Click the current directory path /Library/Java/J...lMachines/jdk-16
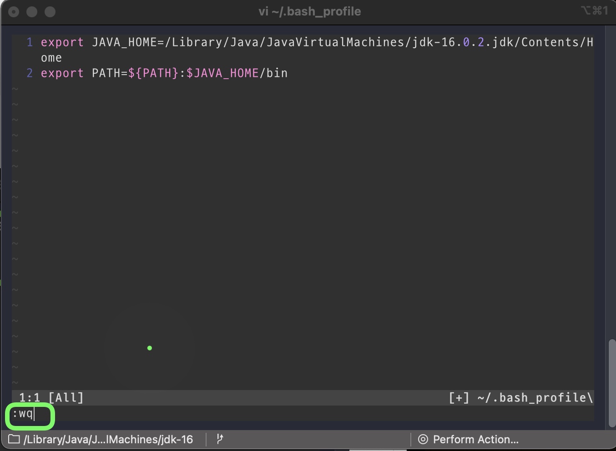This screenshot has height=451, width=616. click(x=108, y=440)
